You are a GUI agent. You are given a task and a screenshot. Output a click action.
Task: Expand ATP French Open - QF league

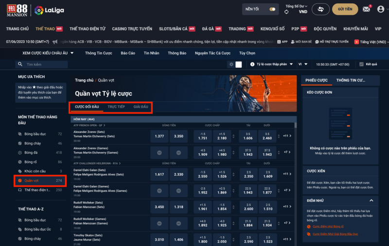pos(89,125)
